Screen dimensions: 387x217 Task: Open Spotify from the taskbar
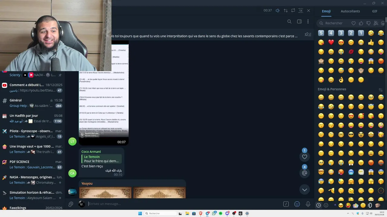click(x=220, y=213)
